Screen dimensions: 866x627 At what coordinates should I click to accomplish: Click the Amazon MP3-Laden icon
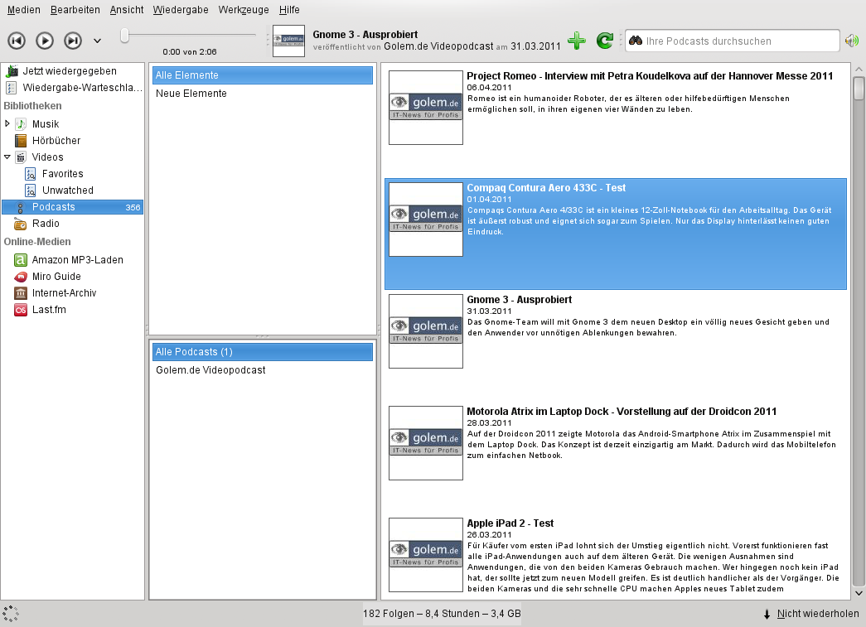point(21,260)
